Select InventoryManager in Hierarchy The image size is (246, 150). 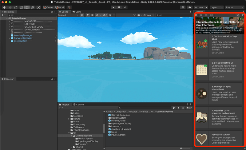pos(23,35)
